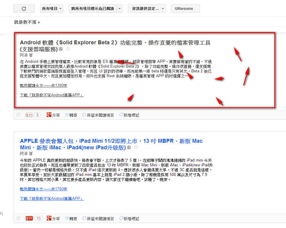Viewport: 286px width, 228px height.
Task: Share the APPLE article via 分享
Action: point(53,218)
